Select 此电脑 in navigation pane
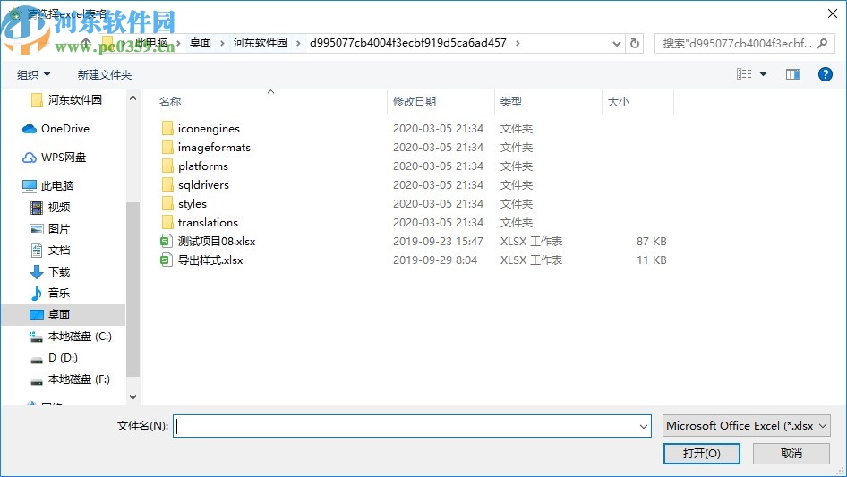Viewport: 847px width, 477px height. (x=47, y=186)
